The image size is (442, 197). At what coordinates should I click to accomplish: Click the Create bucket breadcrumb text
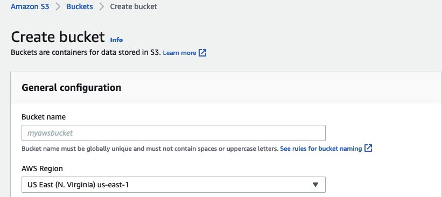pos(134,6)
